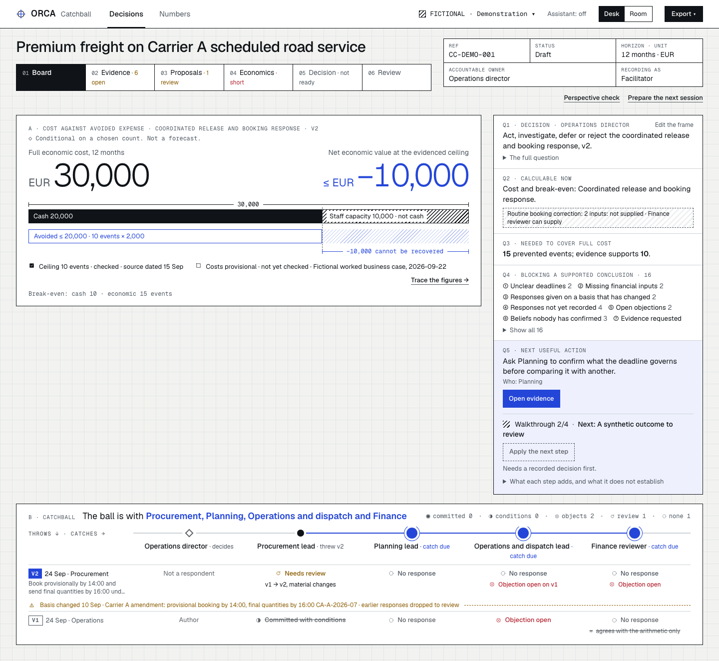
Task: Open the Numbers top tab
Action: (x=175, y=14)
